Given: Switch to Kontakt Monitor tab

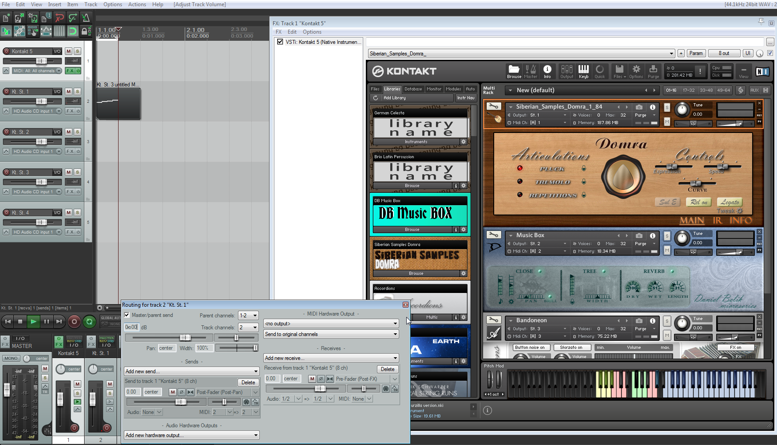Looking at the screenshot, I should [x=434, y=89].
